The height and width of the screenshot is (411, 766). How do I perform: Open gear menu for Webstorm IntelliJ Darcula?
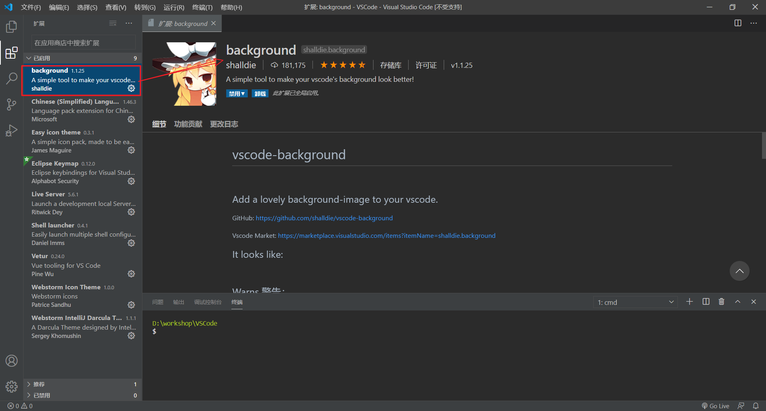click(x=131, y=336)
